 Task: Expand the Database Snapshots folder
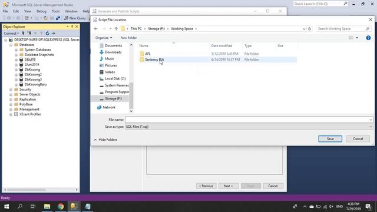pos(16,55)
